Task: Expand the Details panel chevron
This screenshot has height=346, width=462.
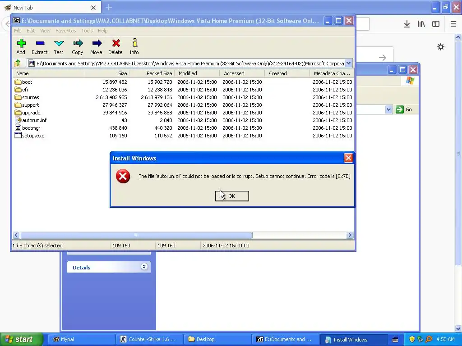Action: tap(144, 267)
